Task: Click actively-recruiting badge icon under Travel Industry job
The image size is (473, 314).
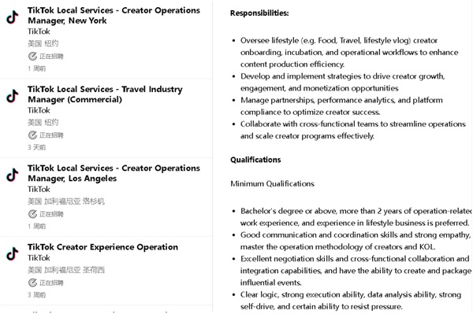Action: pyautogui.click(x=32, y=135)
